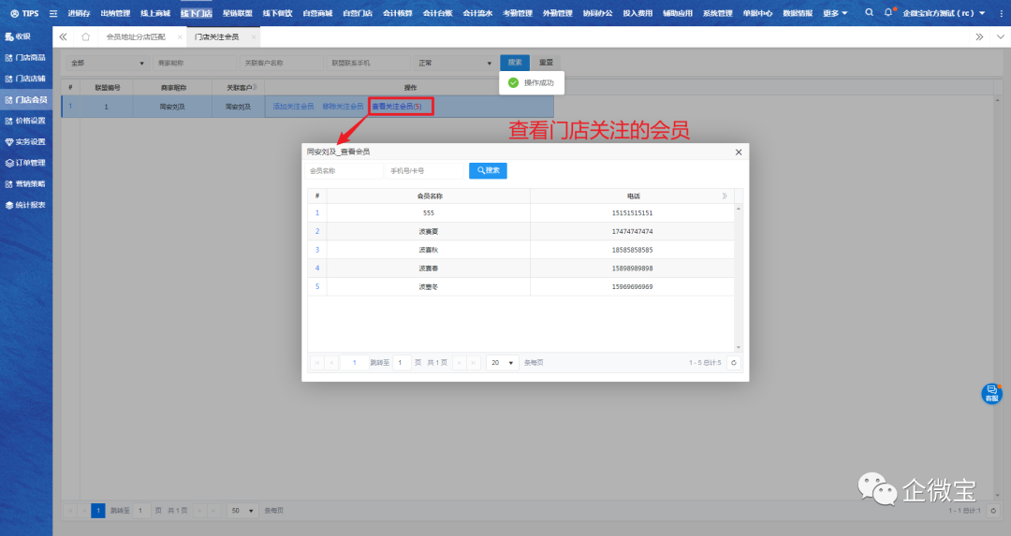Open the search magnifier in top bar
Image resolution: width=1011 pixels, height=536 pixels.
pos(869,13)
